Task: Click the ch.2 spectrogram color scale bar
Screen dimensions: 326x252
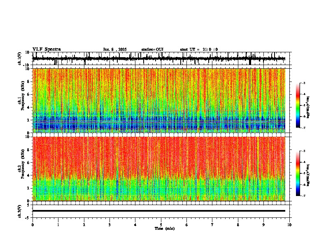Action: pyautogui.click(x=298, y=173)
